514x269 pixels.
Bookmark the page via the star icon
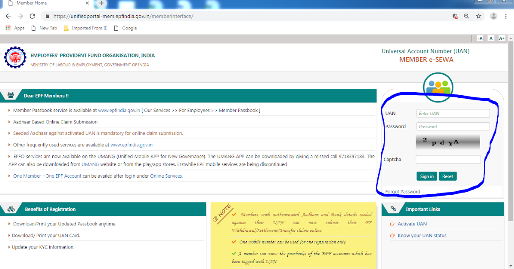click(x=478, y=16)
